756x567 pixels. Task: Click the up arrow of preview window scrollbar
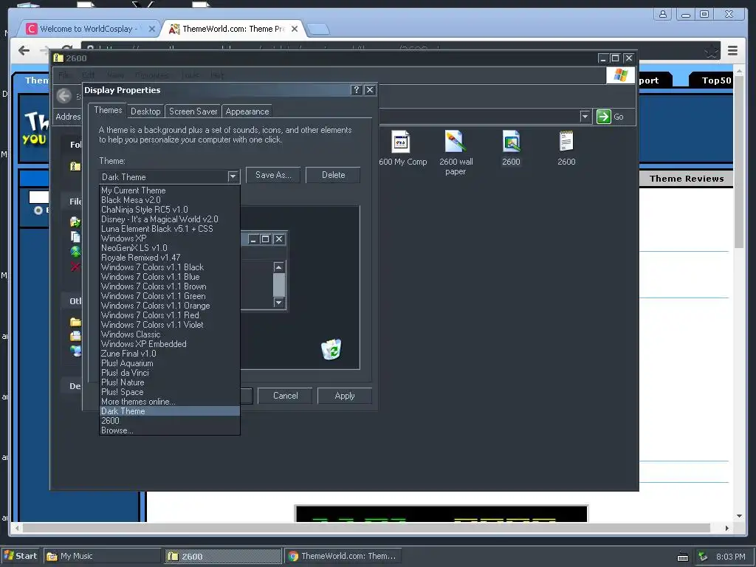point(278,267)
